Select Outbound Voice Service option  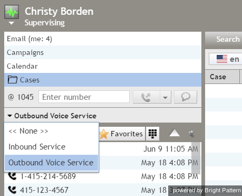(x=51, y=163)
